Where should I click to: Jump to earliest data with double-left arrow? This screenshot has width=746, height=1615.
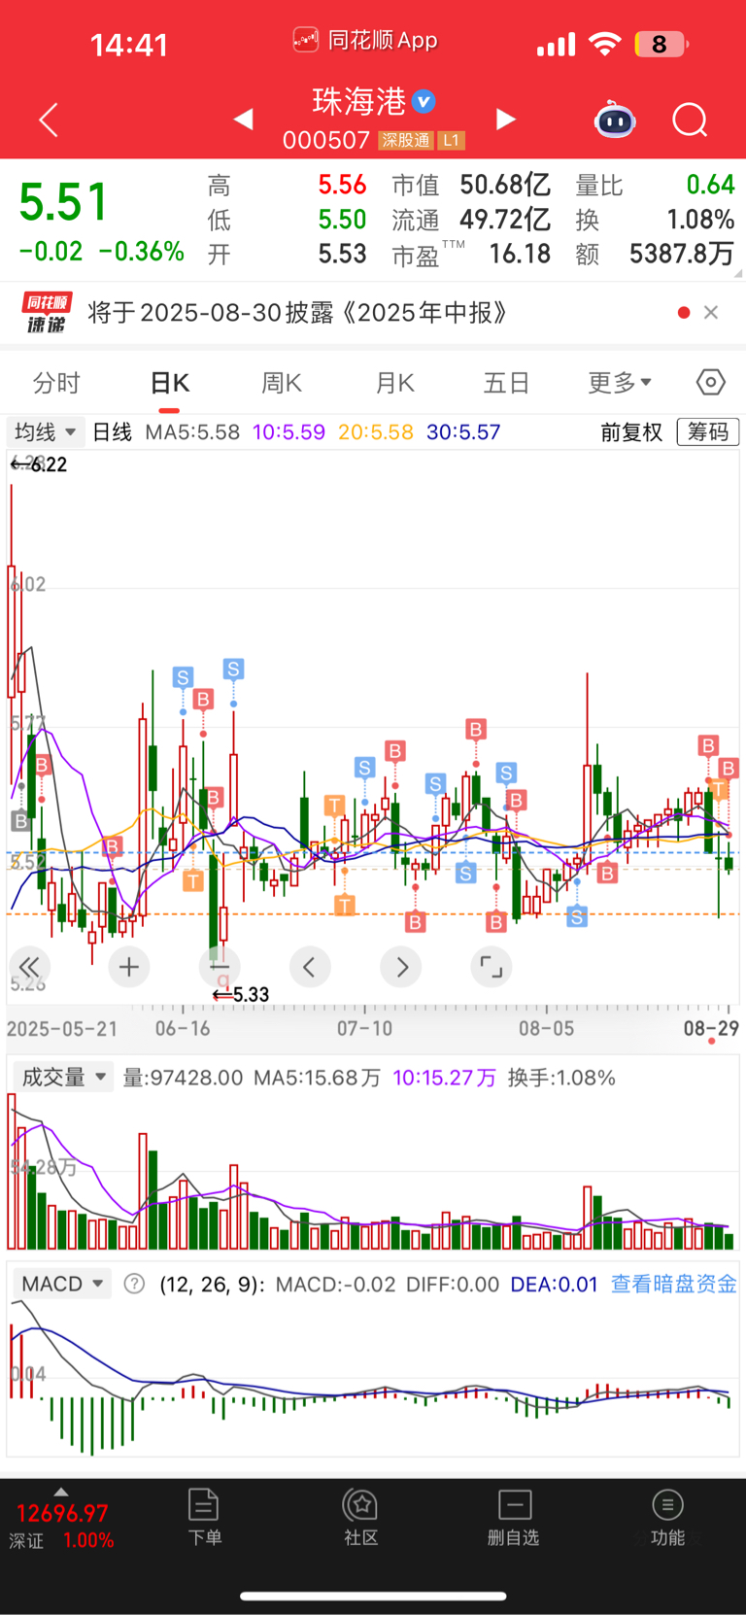(29, 967)
